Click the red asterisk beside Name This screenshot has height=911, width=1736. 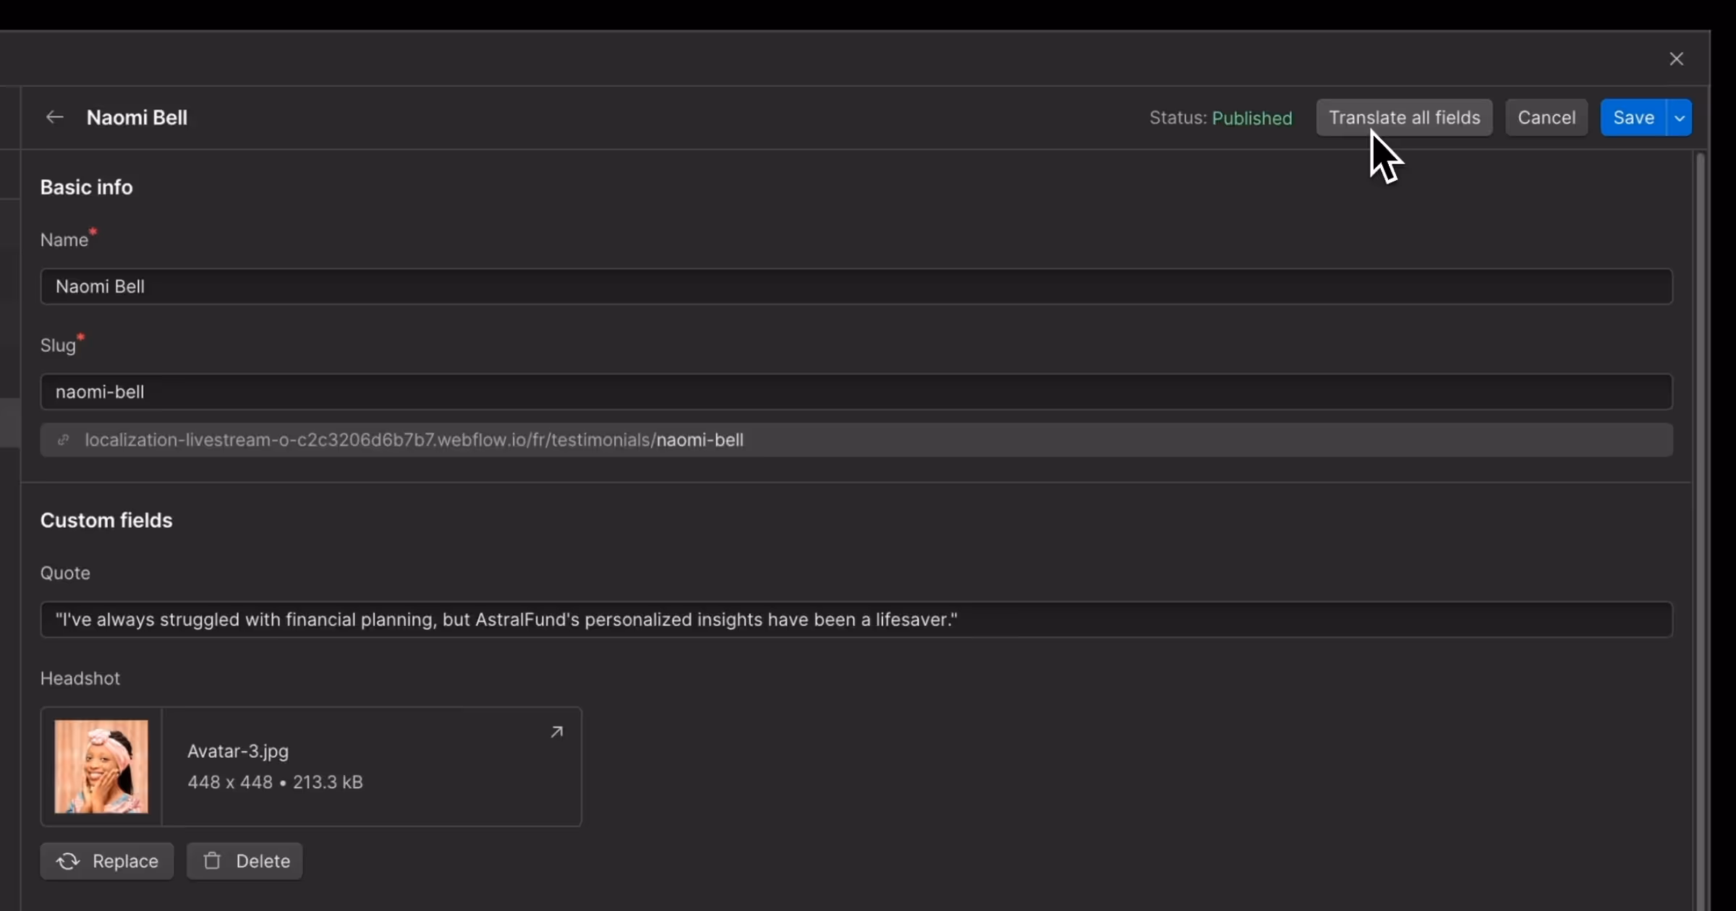pos(93,231)
